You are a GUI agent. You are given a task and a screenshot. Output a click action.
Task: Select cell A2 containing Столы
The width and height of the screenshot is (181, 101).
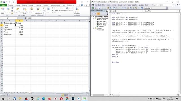pos(9,25)
